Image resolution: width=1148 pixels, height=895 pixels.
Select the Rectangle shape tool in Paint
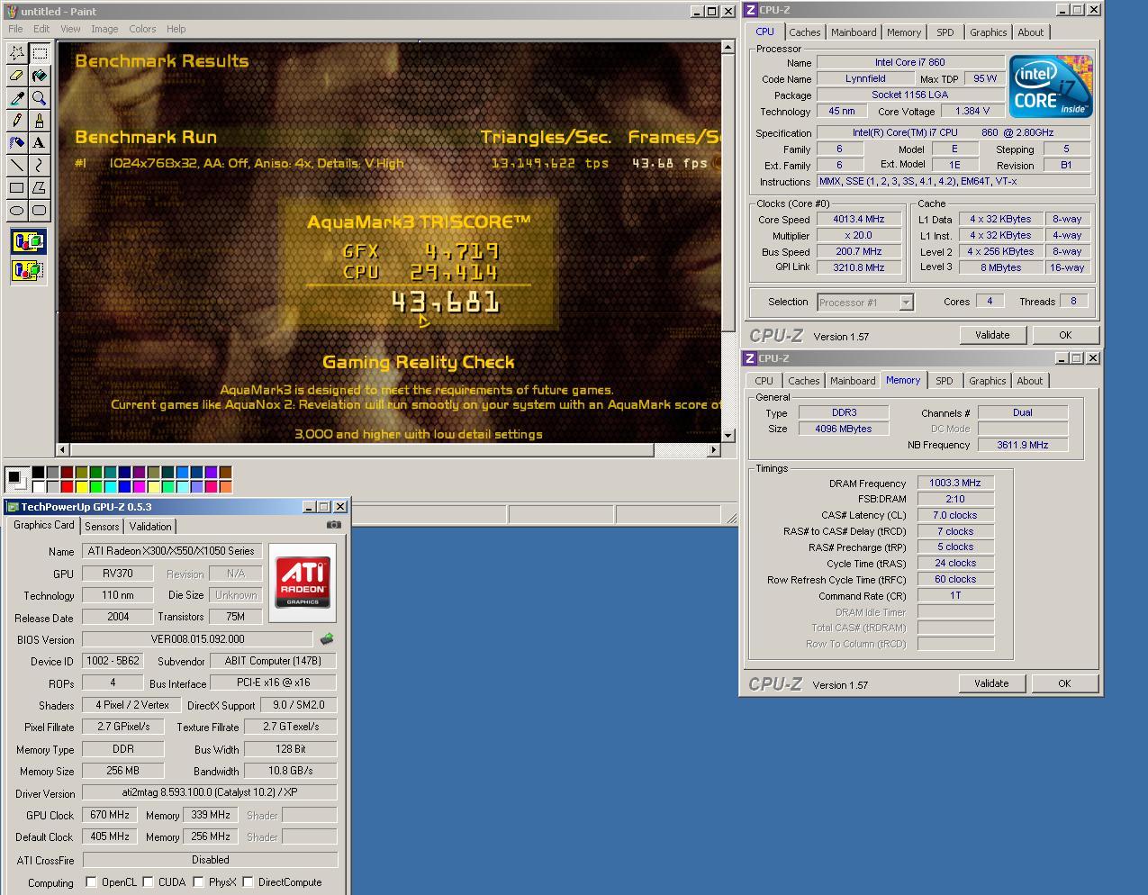click(17, 187)
